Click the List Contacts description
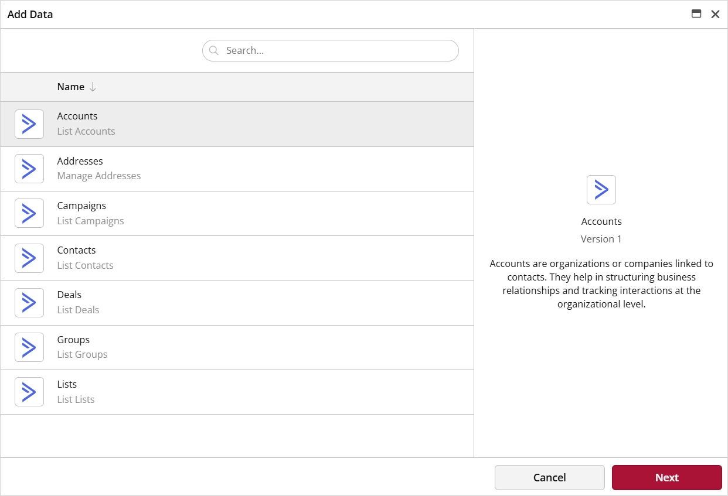The width and height of the screenshot is (728, 496). (86, 265)
